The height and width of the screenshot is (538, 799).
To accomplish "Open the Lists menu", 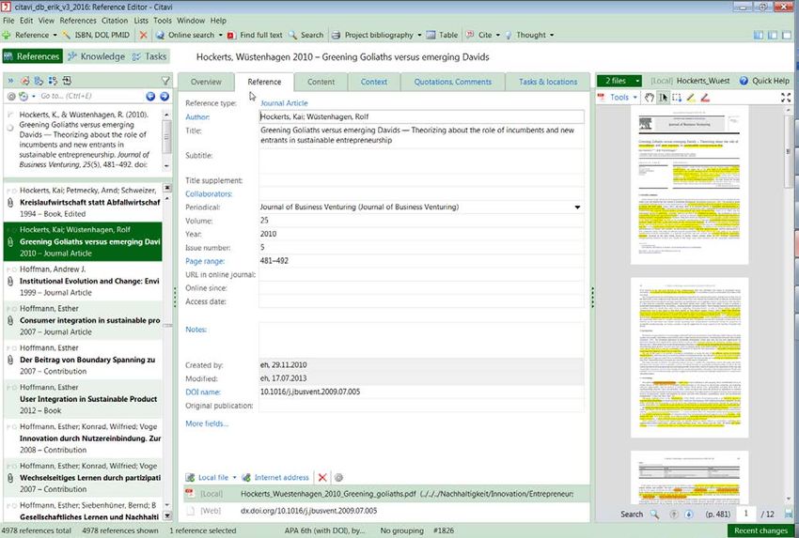I will [x=141, y=21].
